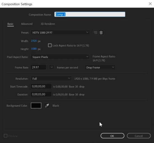Toggle the Preview checkbox
The image size is (154, 143).
6,136
